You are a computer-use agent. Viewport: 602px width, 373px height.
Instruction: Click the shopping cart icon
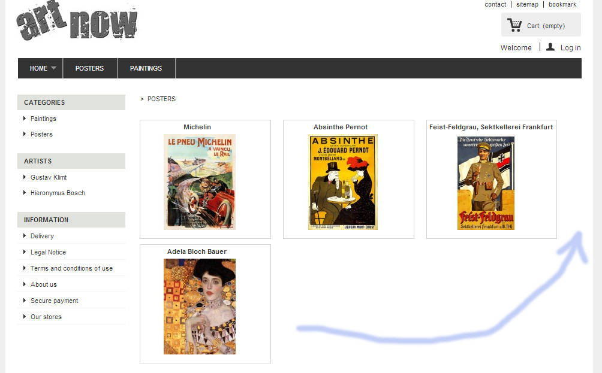click(x=514, y=25)
